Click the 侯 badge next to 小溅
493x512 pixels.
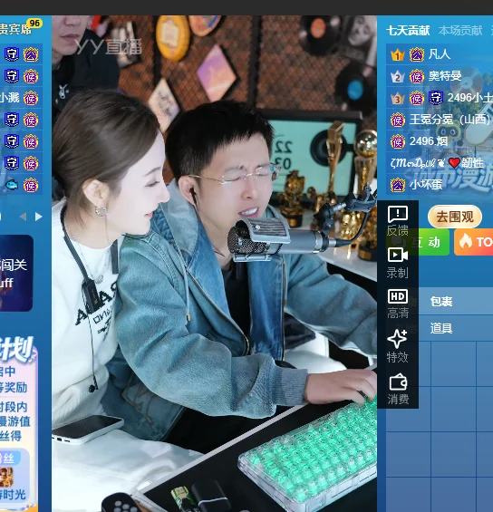click(31, 98)
